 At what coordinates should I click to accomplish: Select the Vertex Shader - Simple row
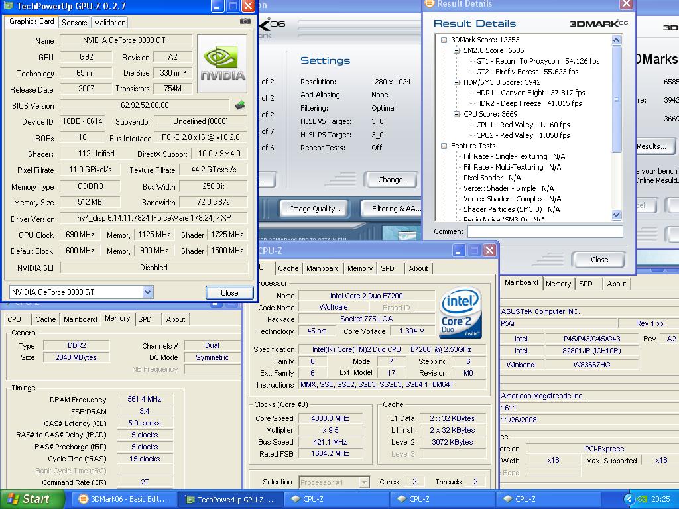509,188
